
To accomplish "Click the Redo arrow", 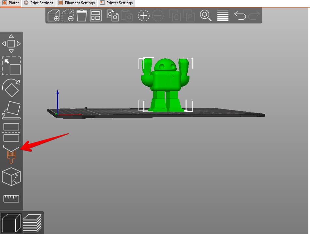I will (254, 15).
